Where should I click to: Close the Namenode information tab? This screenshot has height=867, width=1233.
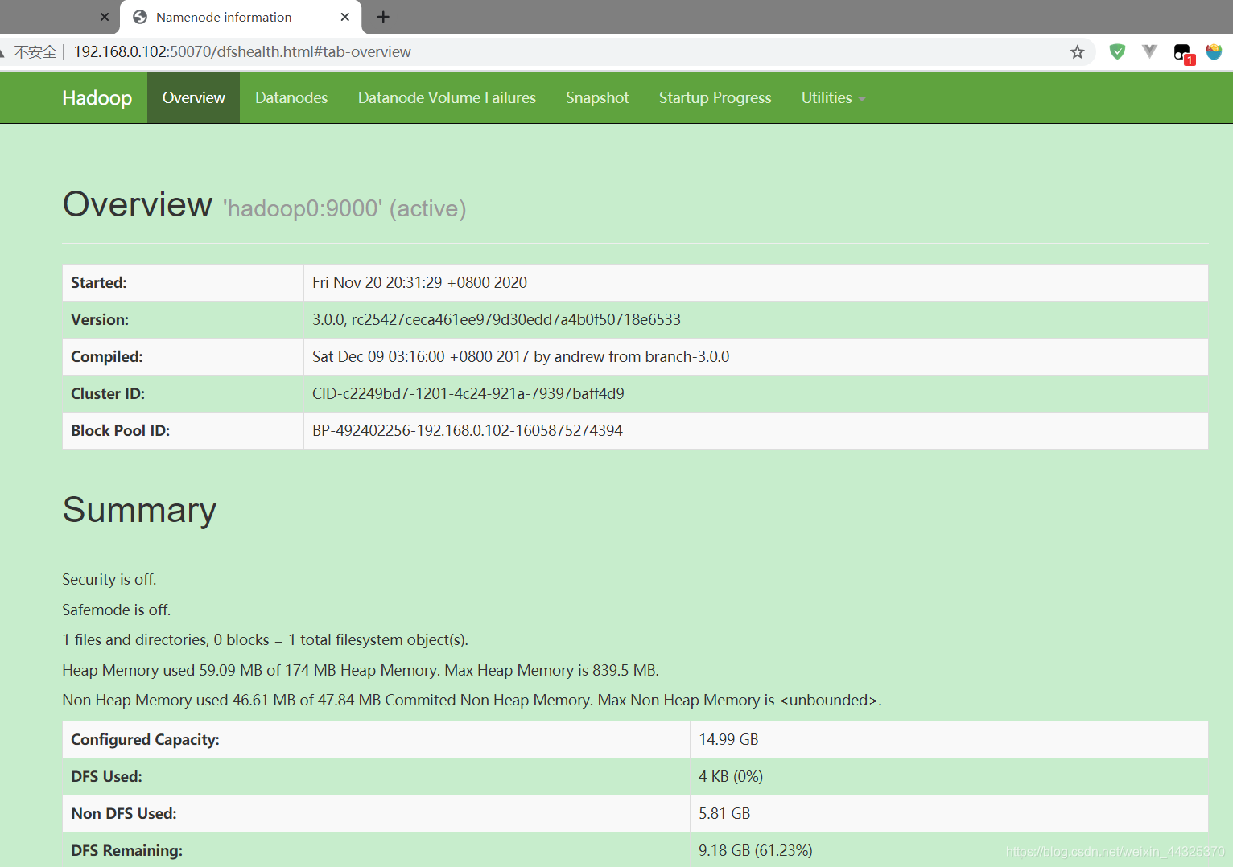tap(345, 17)
